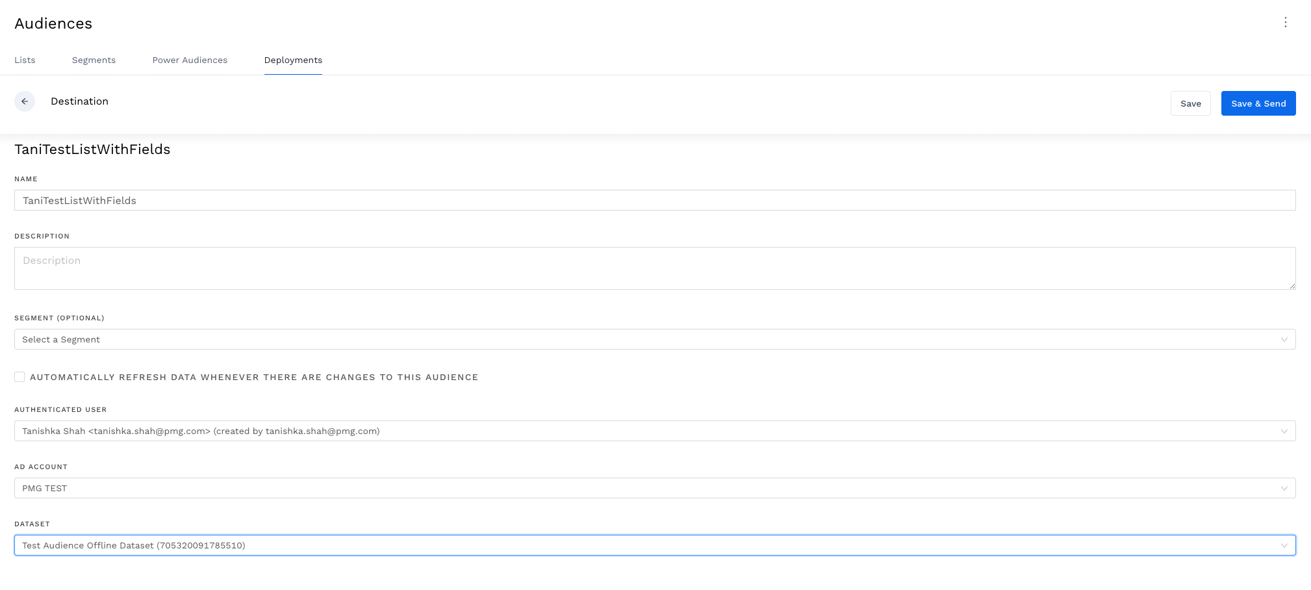Open the Power Audiences tab
Viewport: 1311px width, 590px height.
tap(190, 60)
